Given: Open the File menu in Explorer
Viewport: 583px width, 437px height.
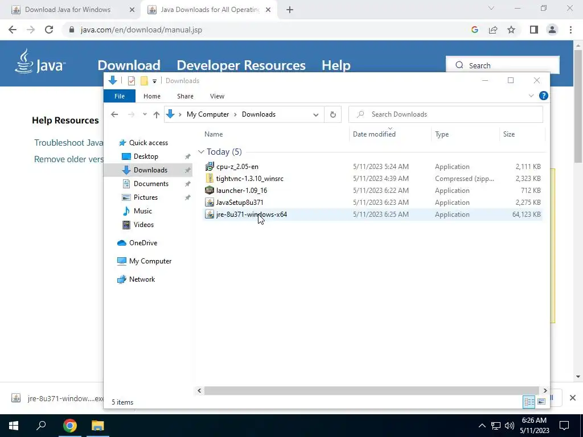Looking at the screenshot, I should pyautogui.click(x=120, y=96).
